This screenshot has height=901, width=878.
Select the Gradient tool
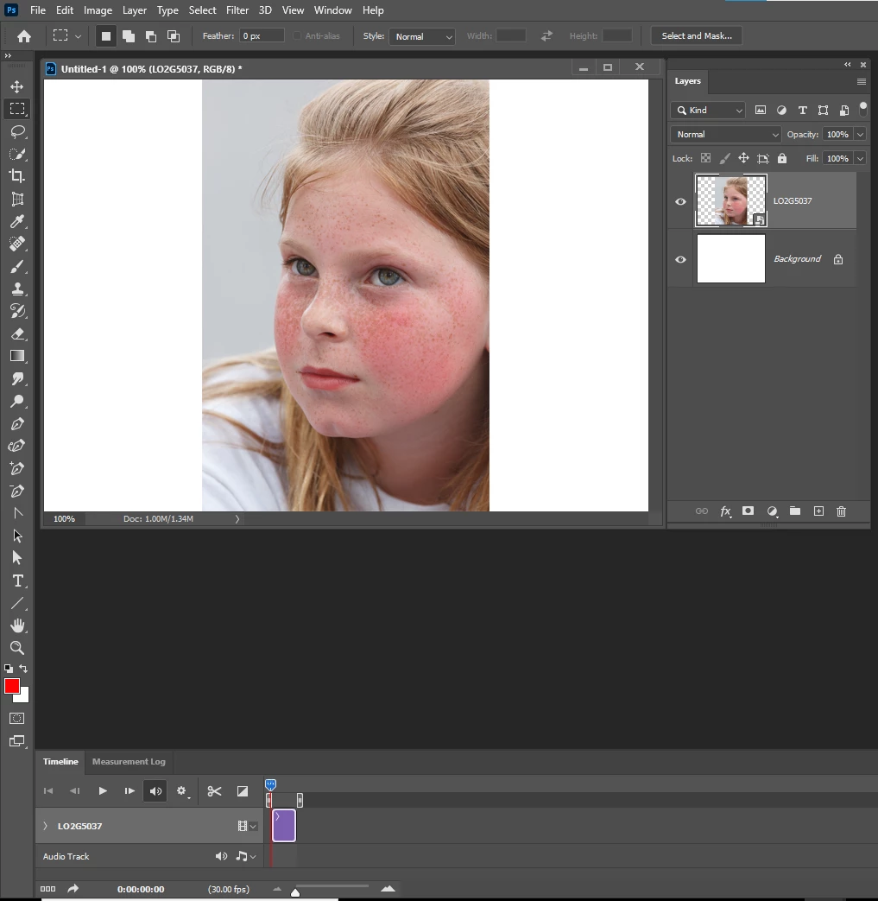coord(17,356)
